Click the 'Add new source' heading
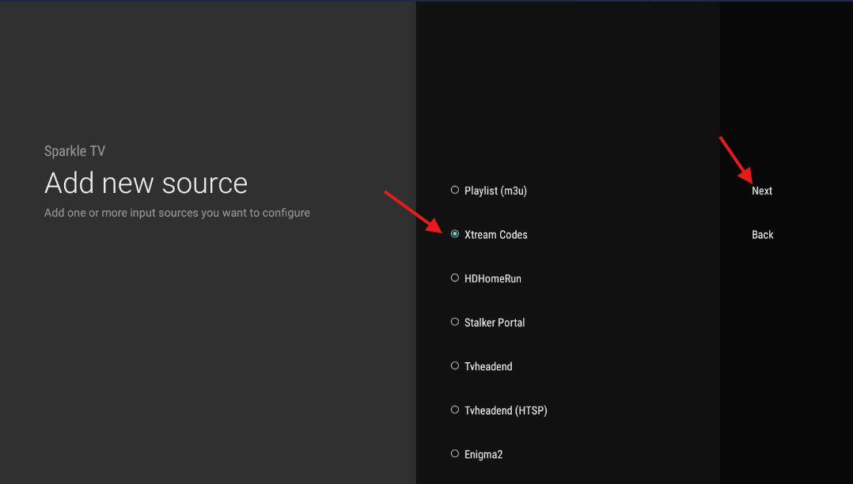The width and height of the screenshot is (853, 484). tap(146, 183)
